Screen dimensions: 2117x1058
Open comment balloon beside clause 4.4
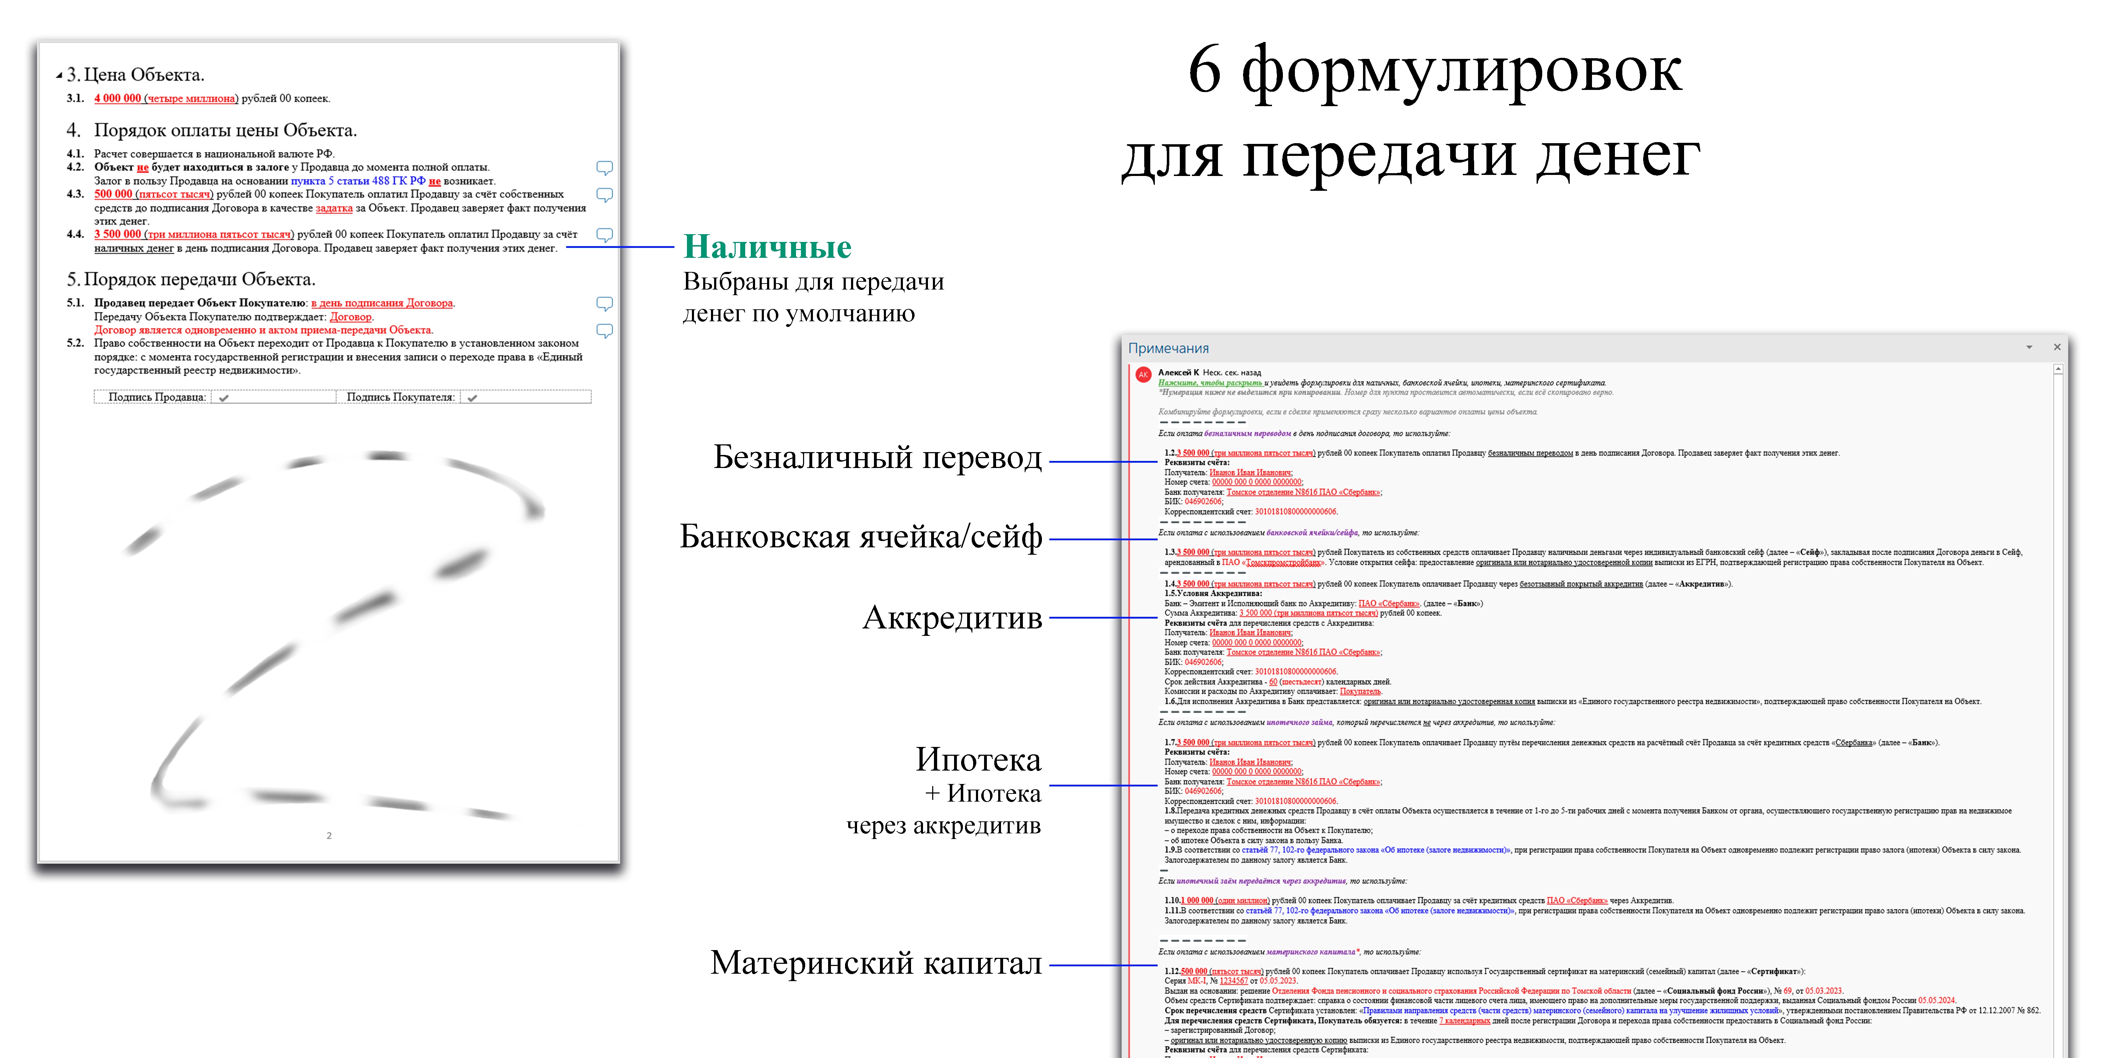click(x=604, y=235)
